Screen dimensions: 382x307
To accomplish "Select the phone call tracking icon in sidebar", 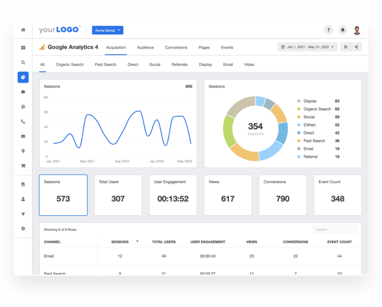I will coord(23,121).
